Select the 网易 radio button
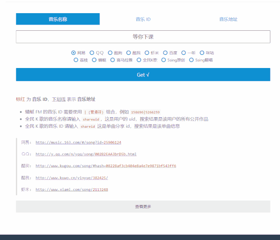 coord(74,53)
